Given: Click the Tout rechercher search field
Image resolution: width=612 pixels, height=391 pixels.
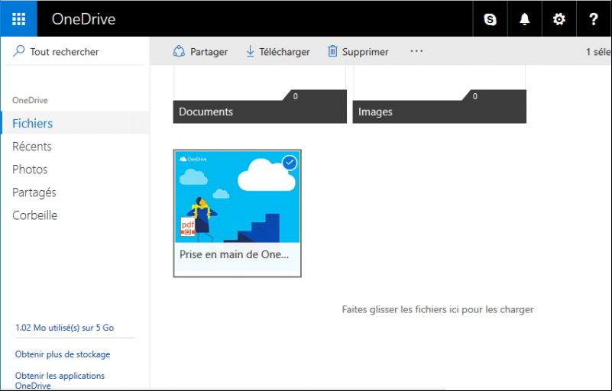Looking at the screenshot, I should (x=75, y=51).
